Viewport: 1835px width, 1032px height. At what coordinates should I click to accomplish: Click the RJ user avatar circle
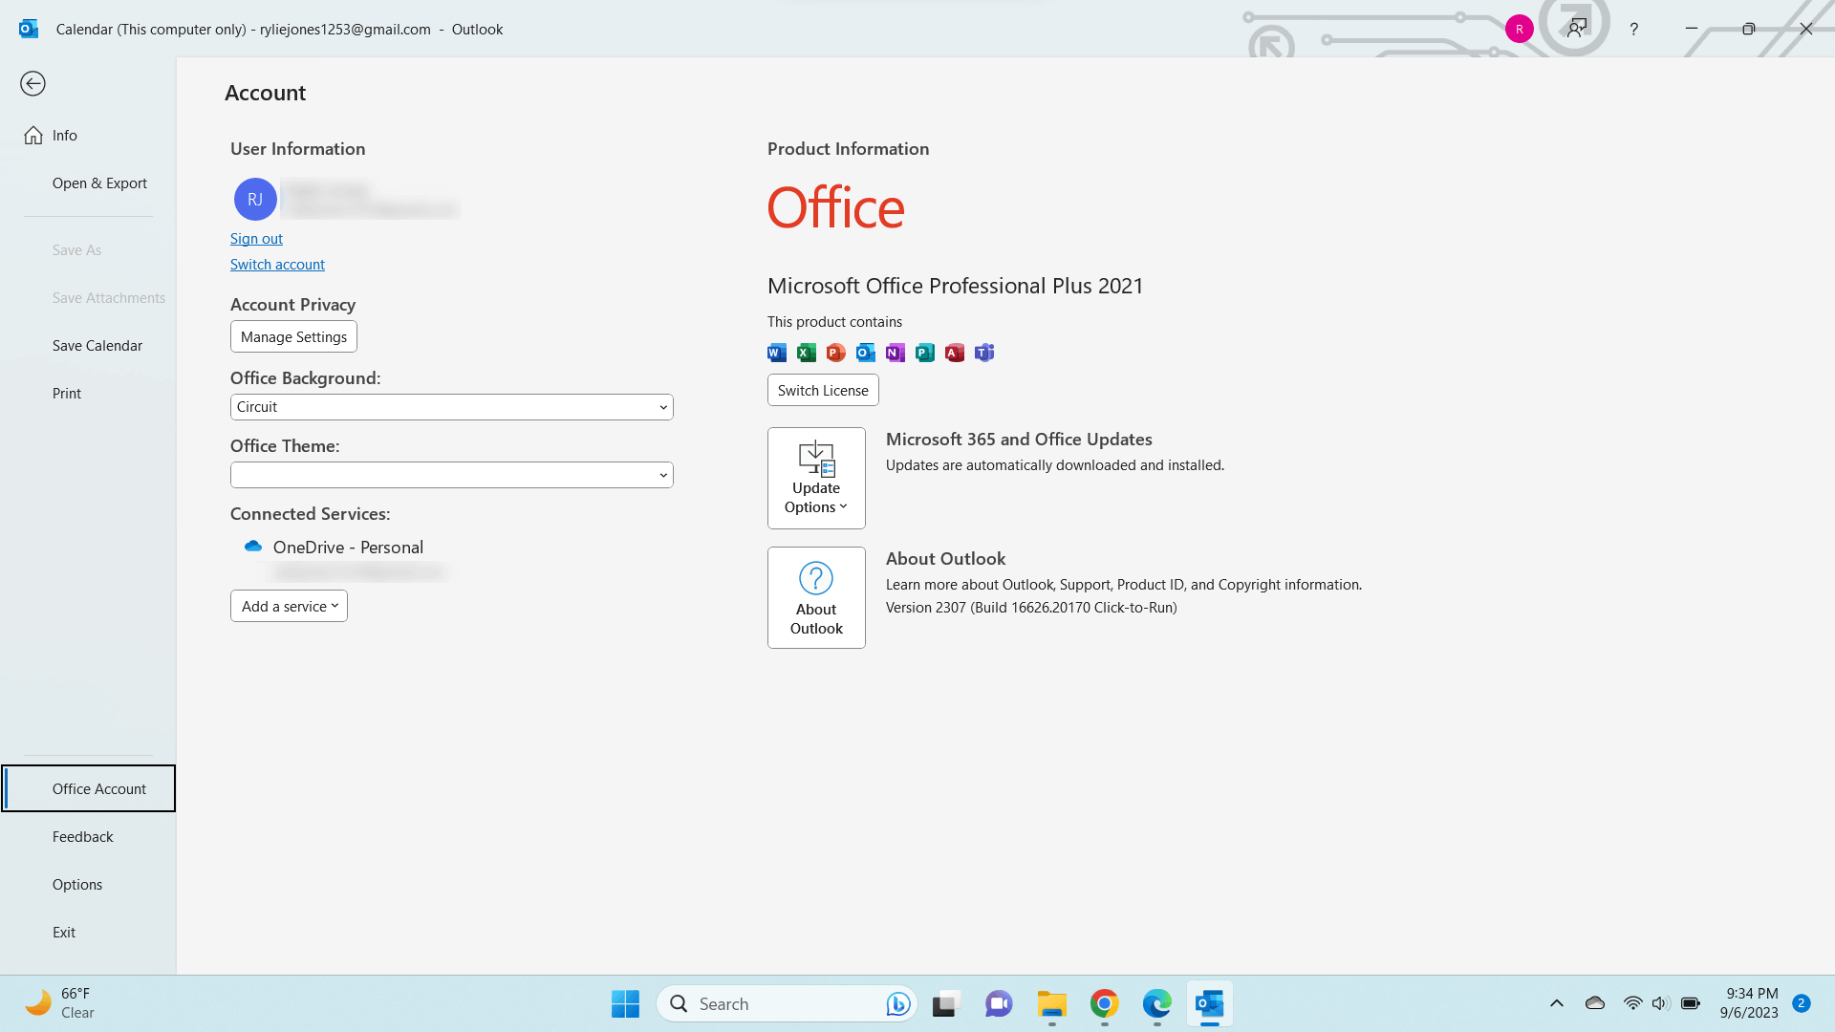pyautogui.click(x=255, y=200)
